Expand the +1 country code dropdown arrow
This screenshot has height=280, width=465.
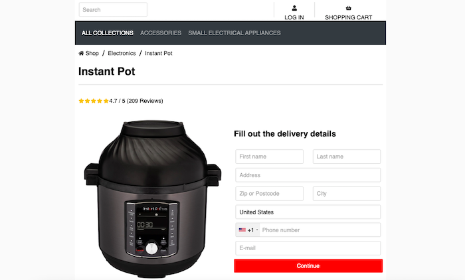[x=257, y=230]
